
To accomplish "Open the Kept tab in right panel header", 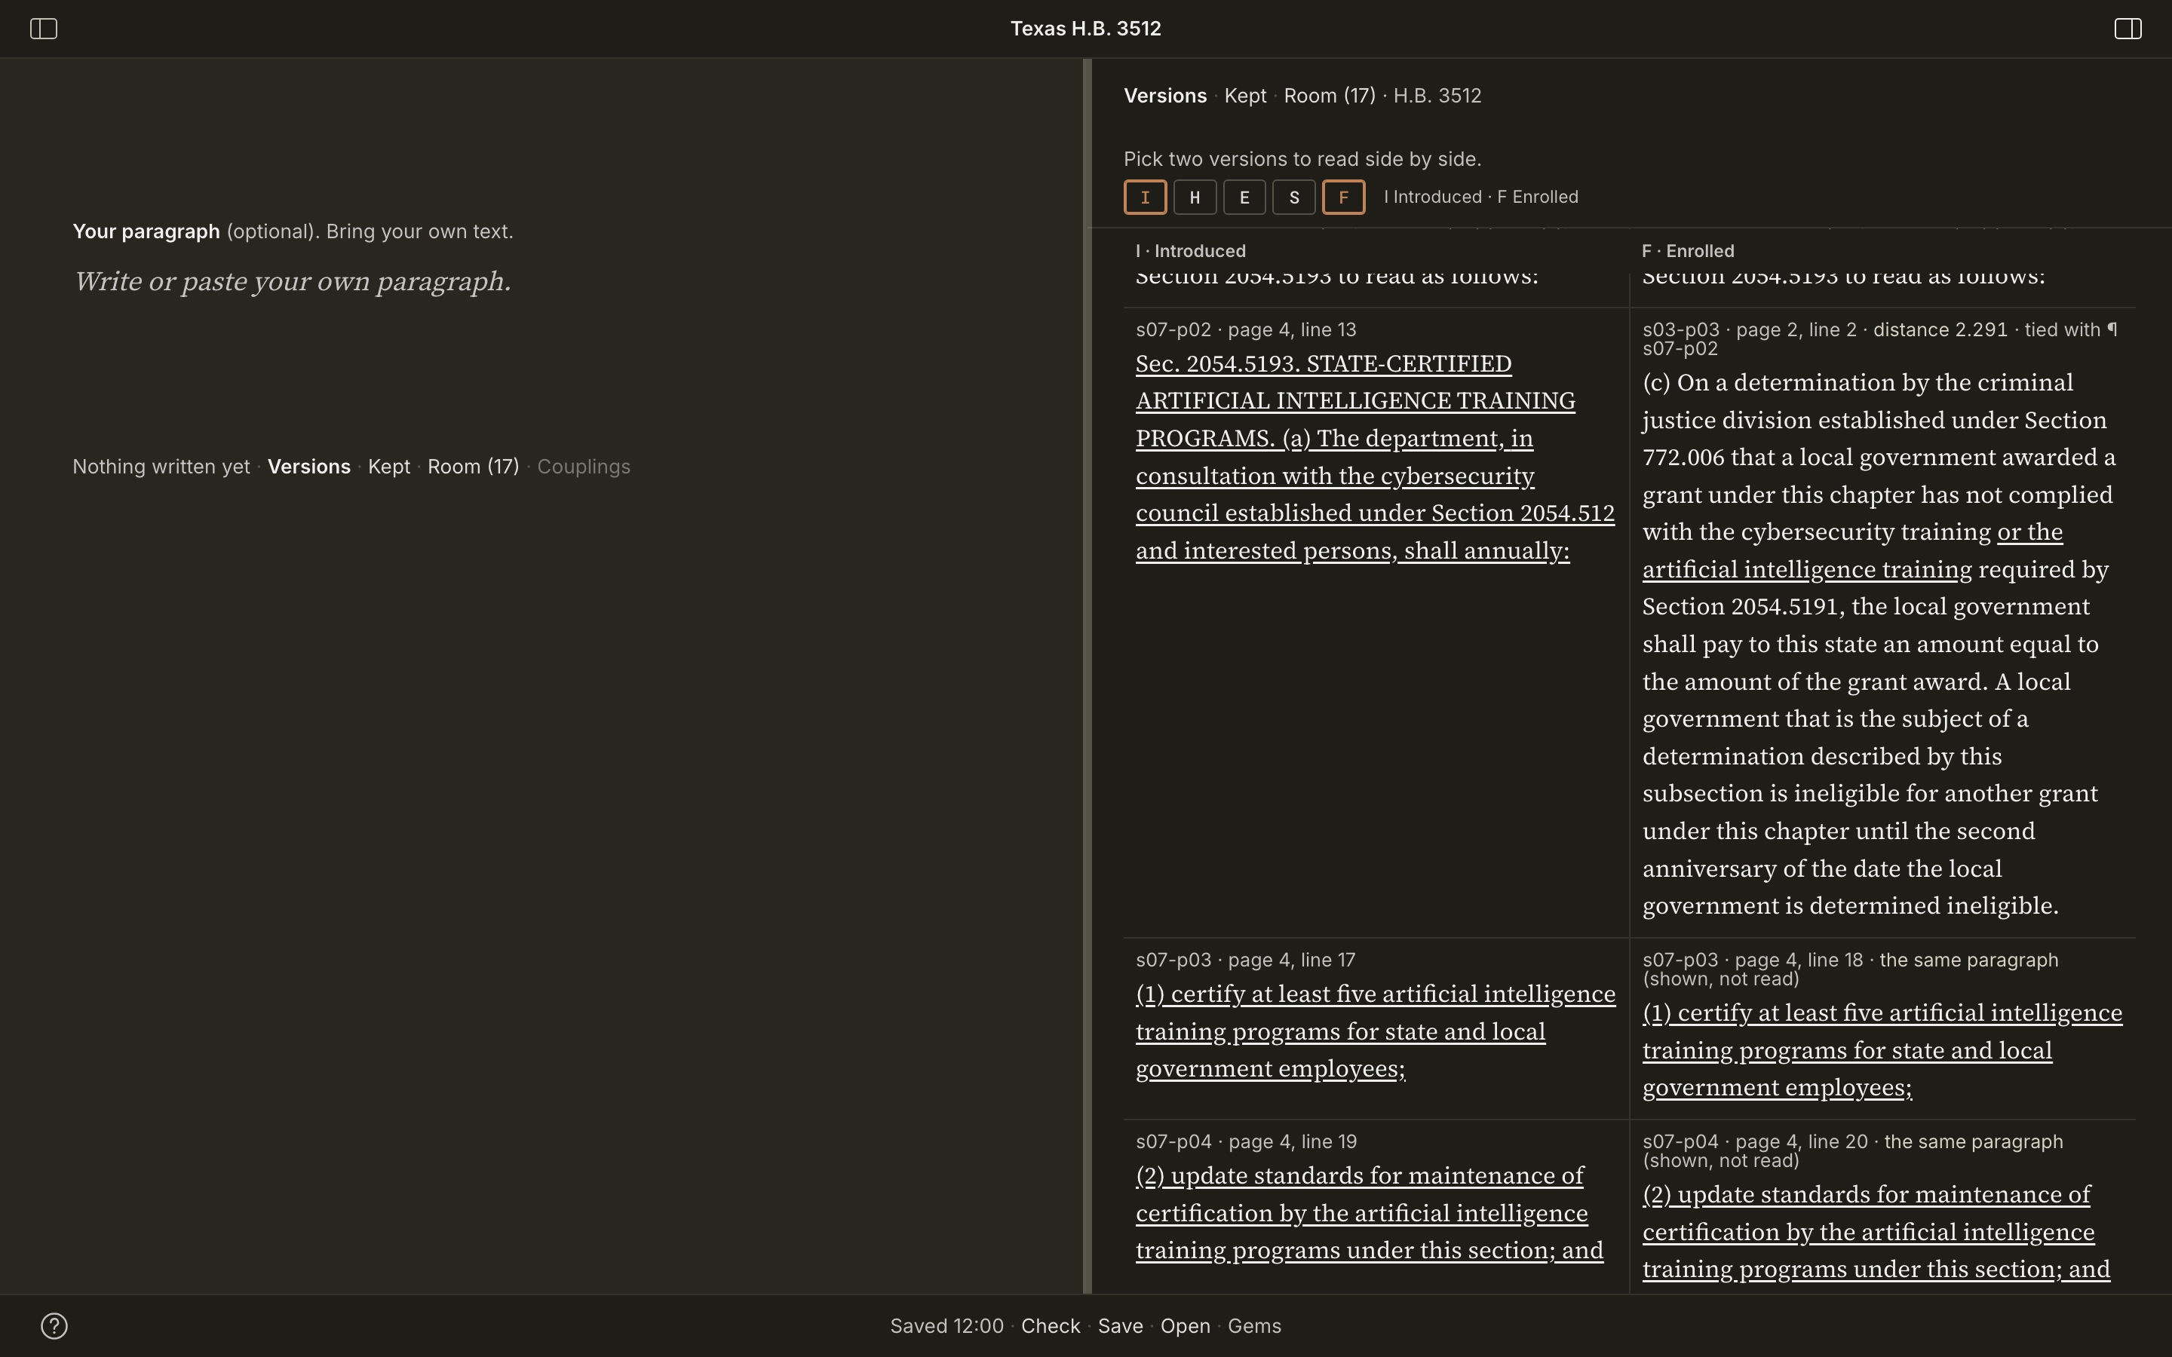I will tap(1245, 96).
